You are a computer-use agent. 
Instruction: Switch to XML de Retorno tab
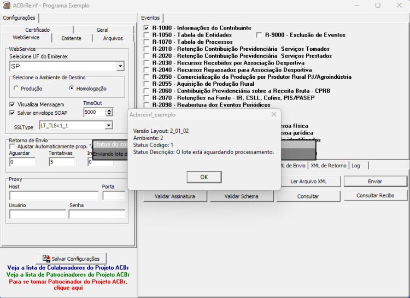point(329,166)
